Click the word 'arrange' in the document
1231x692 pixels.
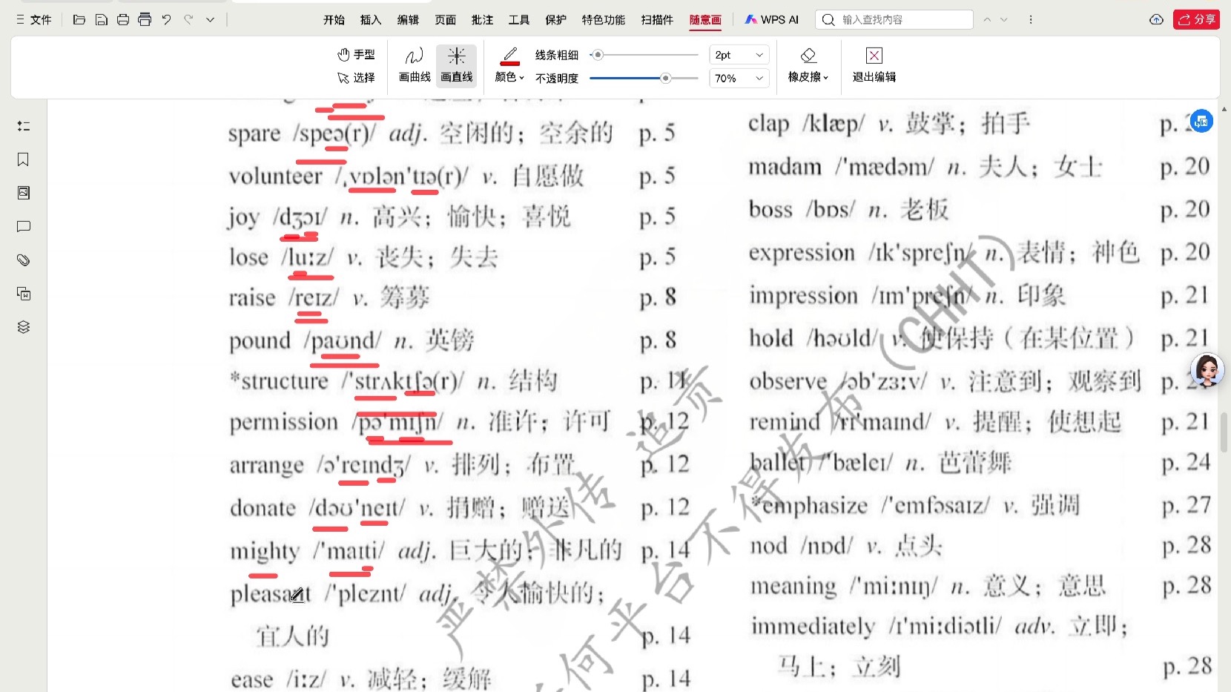266,465
